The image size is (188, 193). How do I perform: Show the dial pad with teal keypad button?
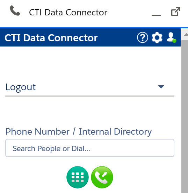pyautogui.click(x=78, y=177)
